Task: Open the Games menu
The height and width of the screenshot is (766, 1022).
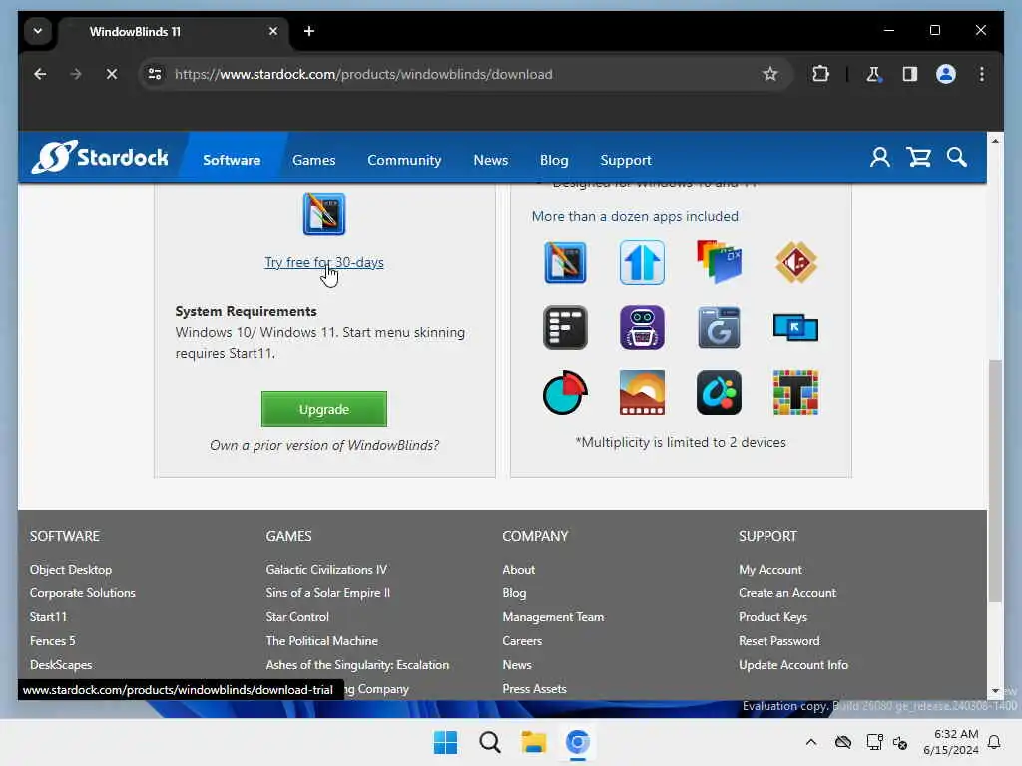Action: point(313,160)
